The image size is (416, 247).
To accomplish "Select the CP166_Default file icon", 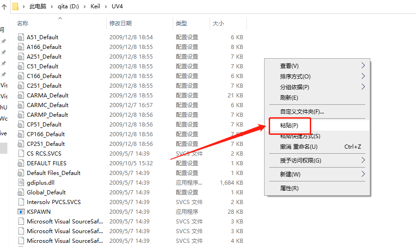I will pyautogui.click(x=21, y=134).
